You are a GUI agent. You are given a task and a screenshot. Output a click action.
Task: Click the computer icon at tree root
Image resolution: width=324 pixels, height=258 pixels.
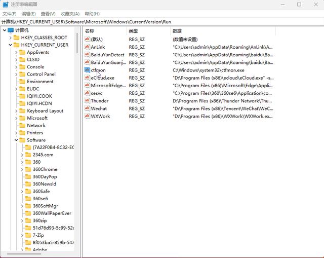coord(11,30)
